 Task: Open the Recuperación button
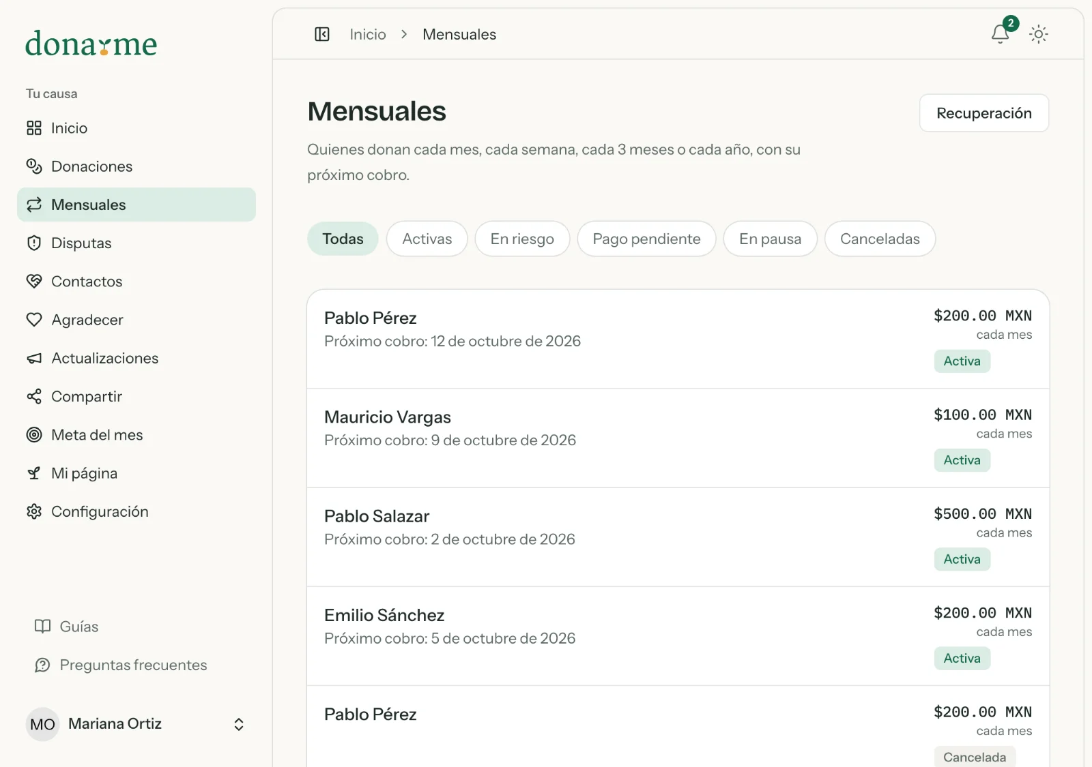tap(984, 113)
